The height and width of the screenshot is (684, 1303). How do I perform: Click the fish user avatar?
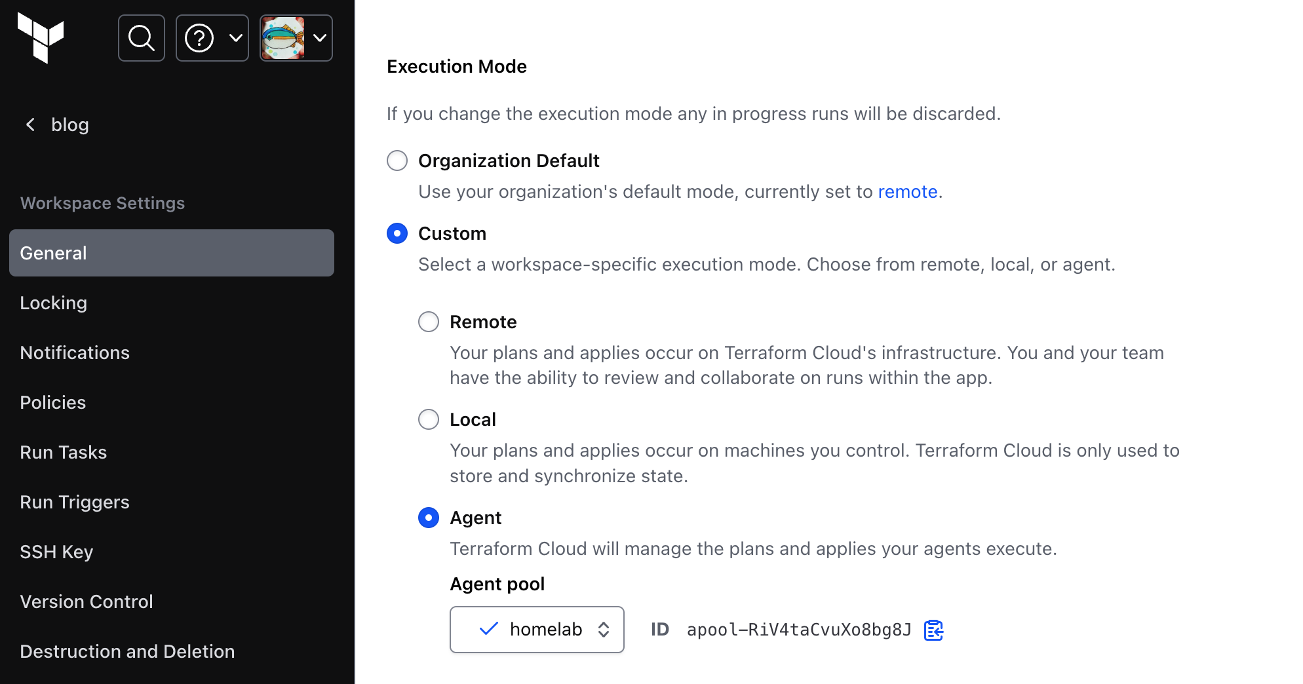click(283, 38)
